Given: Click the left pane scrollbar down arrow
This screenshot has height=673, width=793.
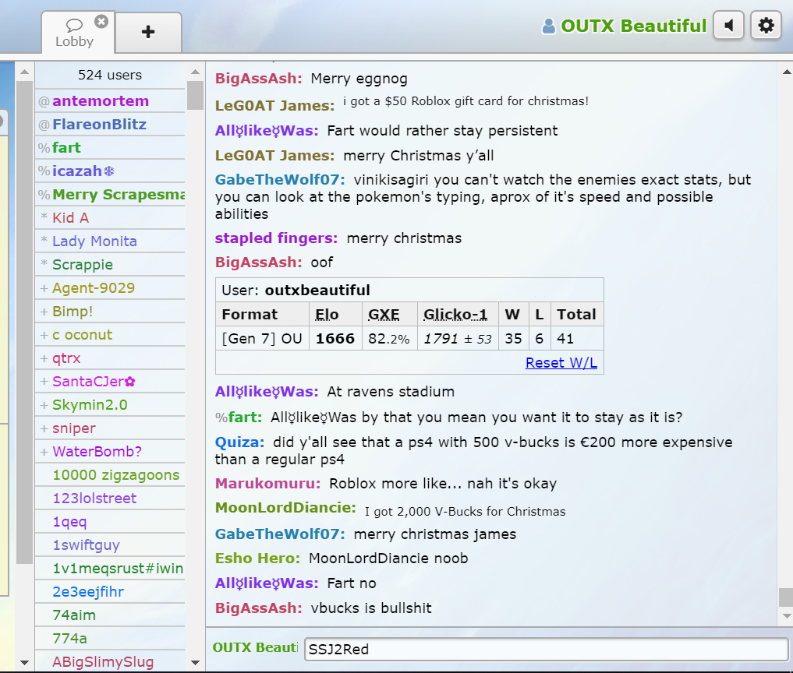Looking at the screenshot, I should [x=24, y=662].
